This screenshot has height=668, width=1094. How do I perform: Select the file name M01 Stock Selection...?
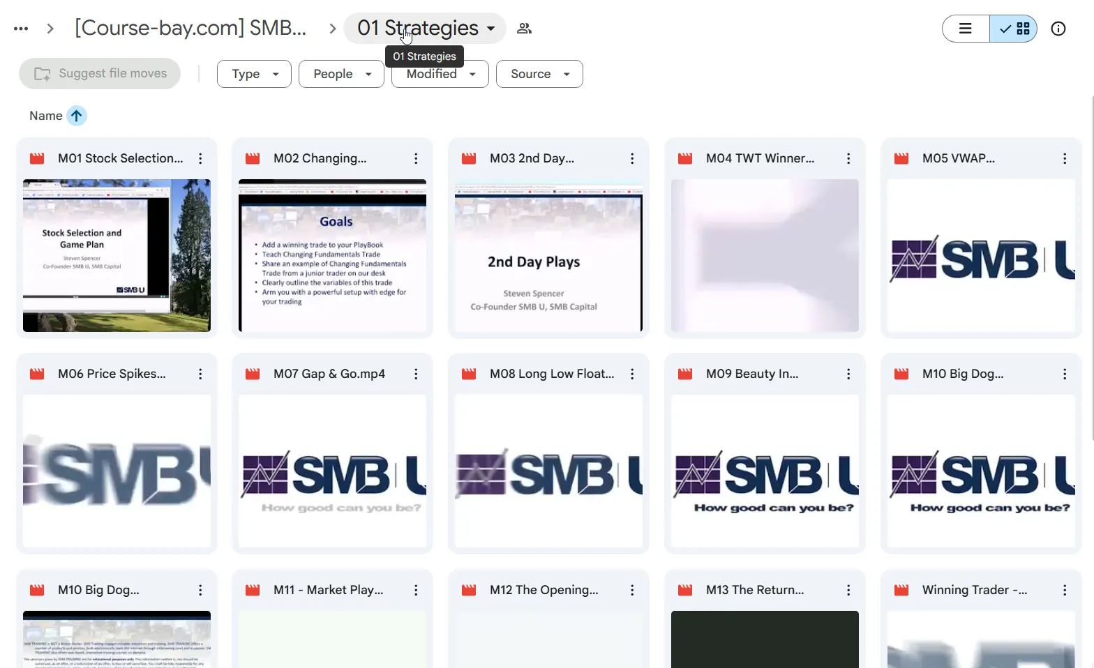coord(121,159)
